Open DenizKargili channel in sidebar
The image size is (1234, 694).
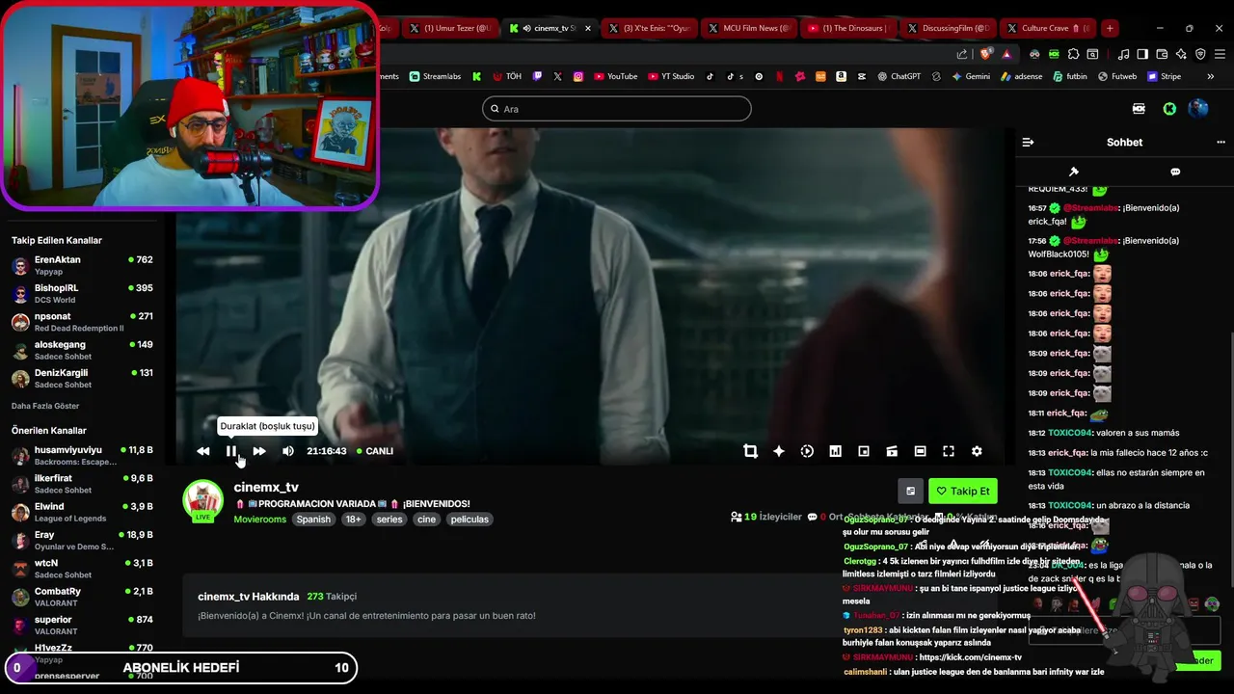click(x=82, y=378)
